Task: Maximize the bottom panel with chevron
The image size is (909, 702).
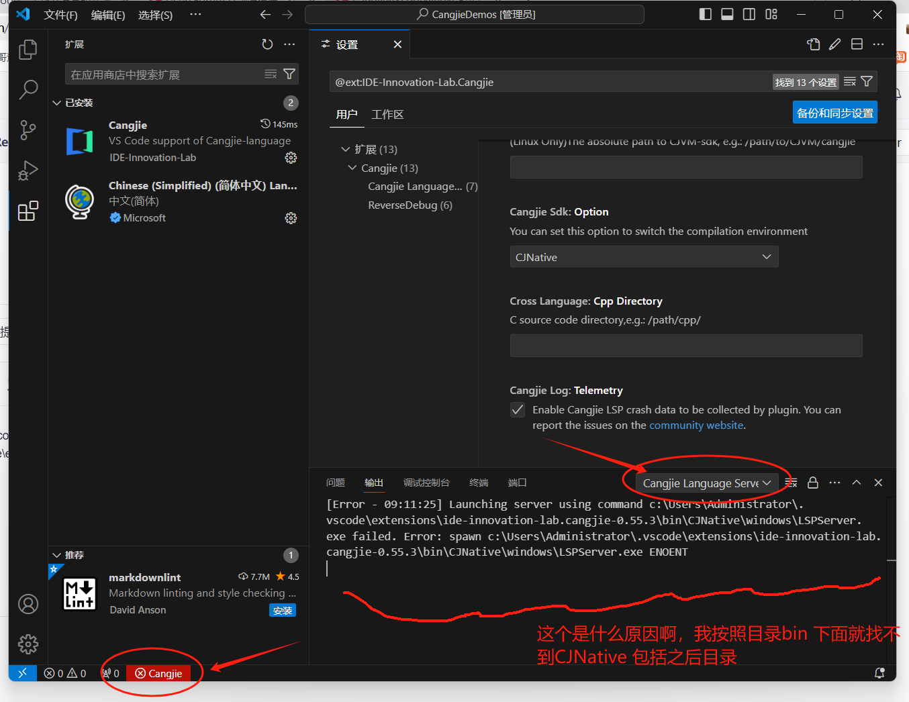Action: 856,483
